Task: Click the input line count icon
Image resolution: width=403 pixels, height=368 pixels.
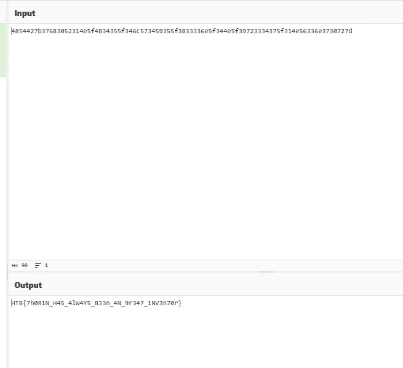Action: click(x=38, y=265)
